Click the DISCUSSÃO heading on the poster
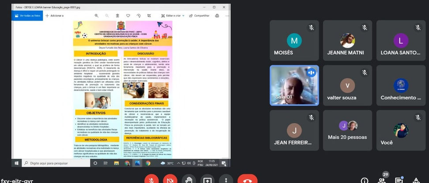429x183 pixels. [x=146, y=54]
